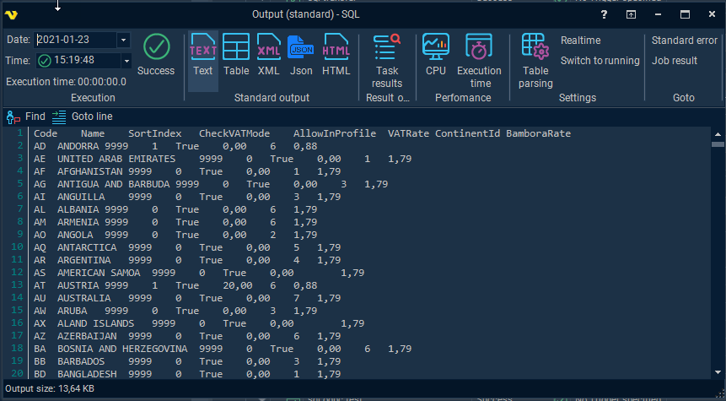The image size is (726, 401).
Task: Show CPU performance graph
Action: coord(436,55)
